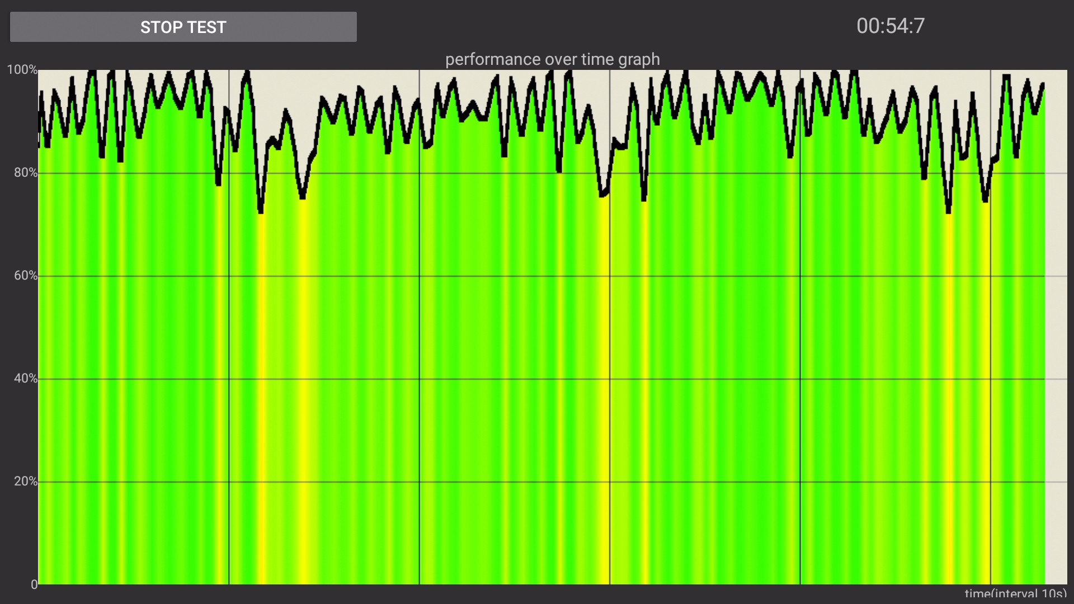Click where third vertical gridline crosses 40% line

pos(610,379)
